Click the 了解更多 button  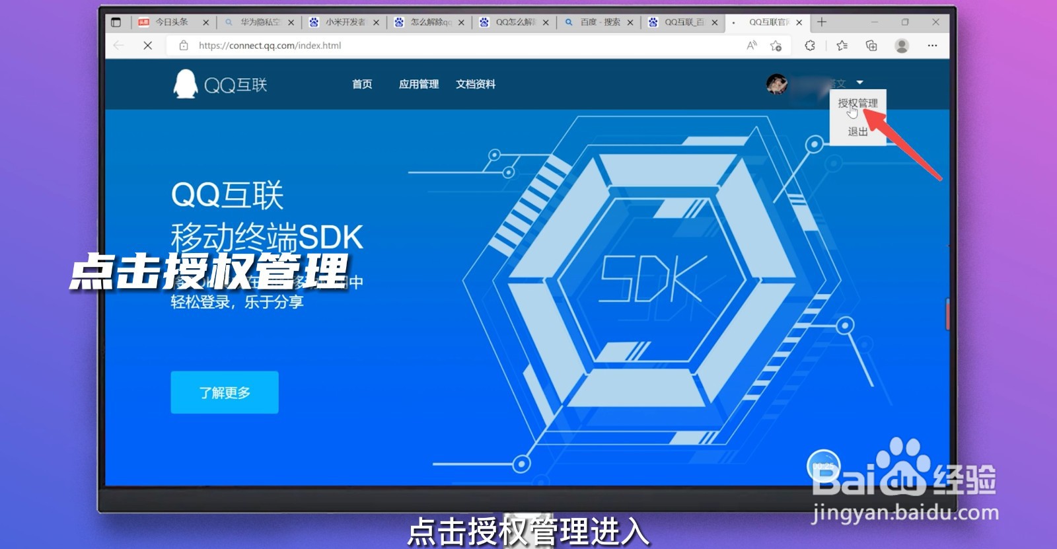coord(225,392)
